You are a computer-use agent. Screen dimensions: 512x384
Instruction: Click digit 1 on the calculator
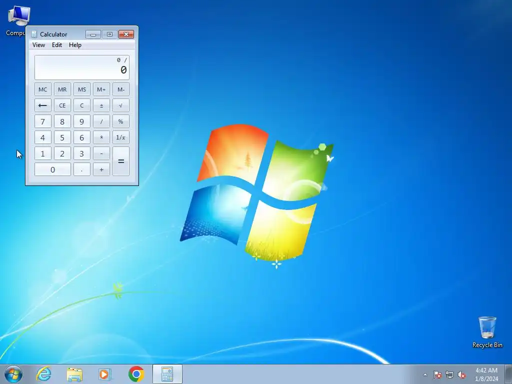click(43, 153)
